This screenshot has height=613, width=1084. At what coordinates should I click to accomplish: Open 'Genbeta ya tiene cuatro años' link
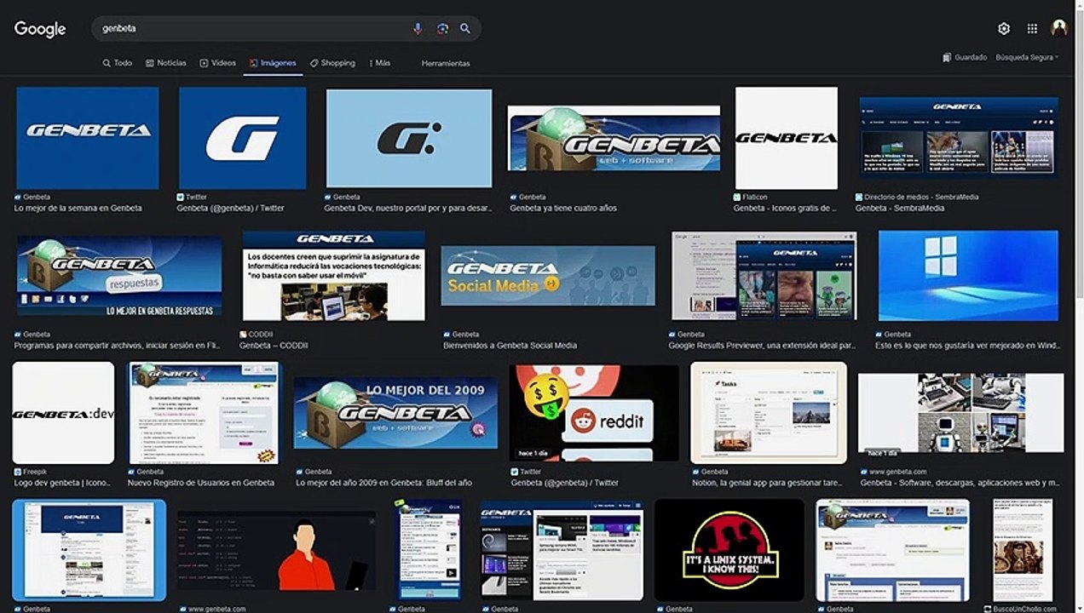click(x=562, y=208)
